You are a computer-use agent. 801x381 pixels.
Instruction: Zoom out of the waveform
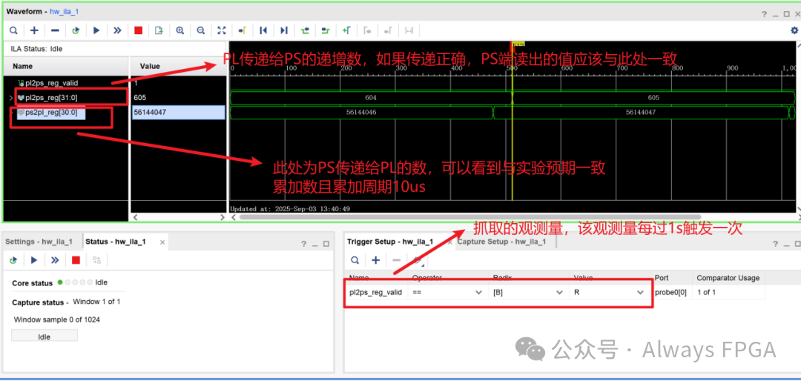coord(201,30)
